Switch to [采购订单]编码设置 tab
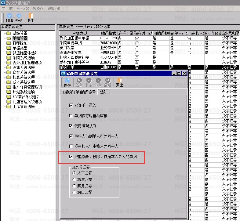Viewport: 240px width, 221px height. coord(79,92)
